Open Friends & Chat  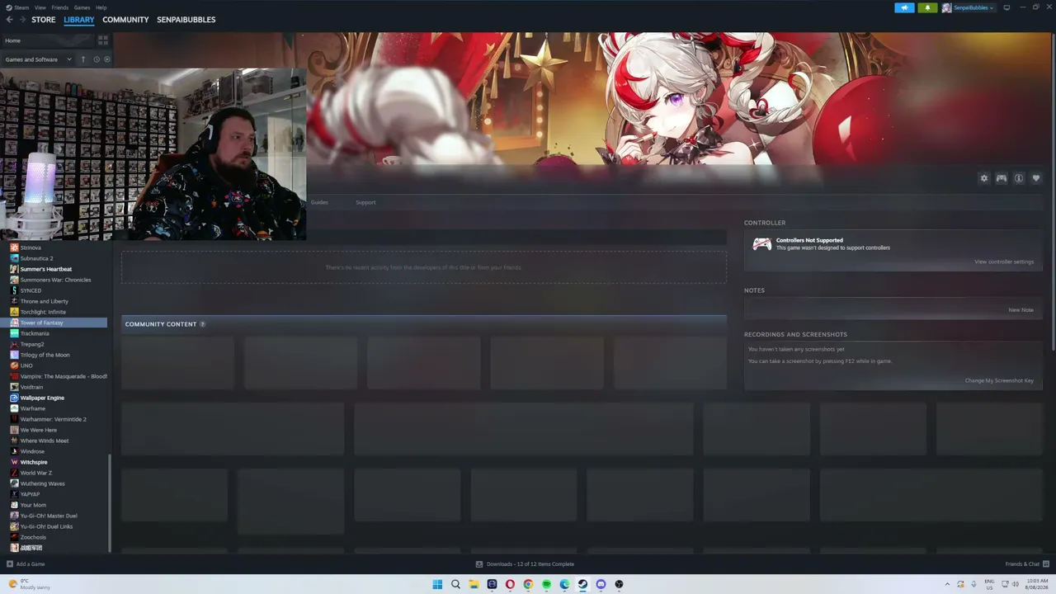[1022, 564]
